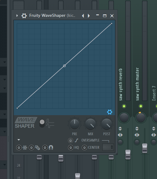This screenshot has width=157, height=179.
Task: Click the saw synth master volume fader
Action: pos(145,148)
